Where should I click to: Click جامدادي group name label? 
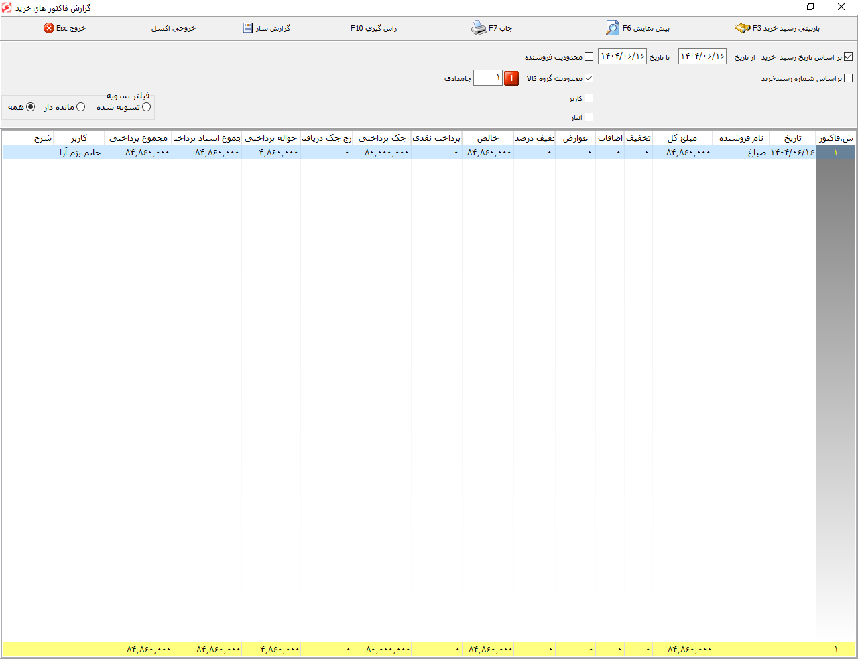[458, 78]
